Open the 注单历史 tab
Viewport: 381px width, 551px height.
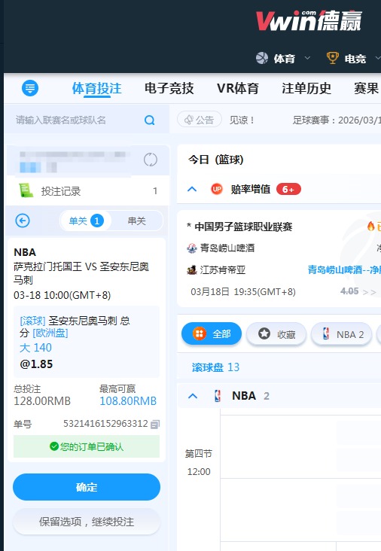306,88
